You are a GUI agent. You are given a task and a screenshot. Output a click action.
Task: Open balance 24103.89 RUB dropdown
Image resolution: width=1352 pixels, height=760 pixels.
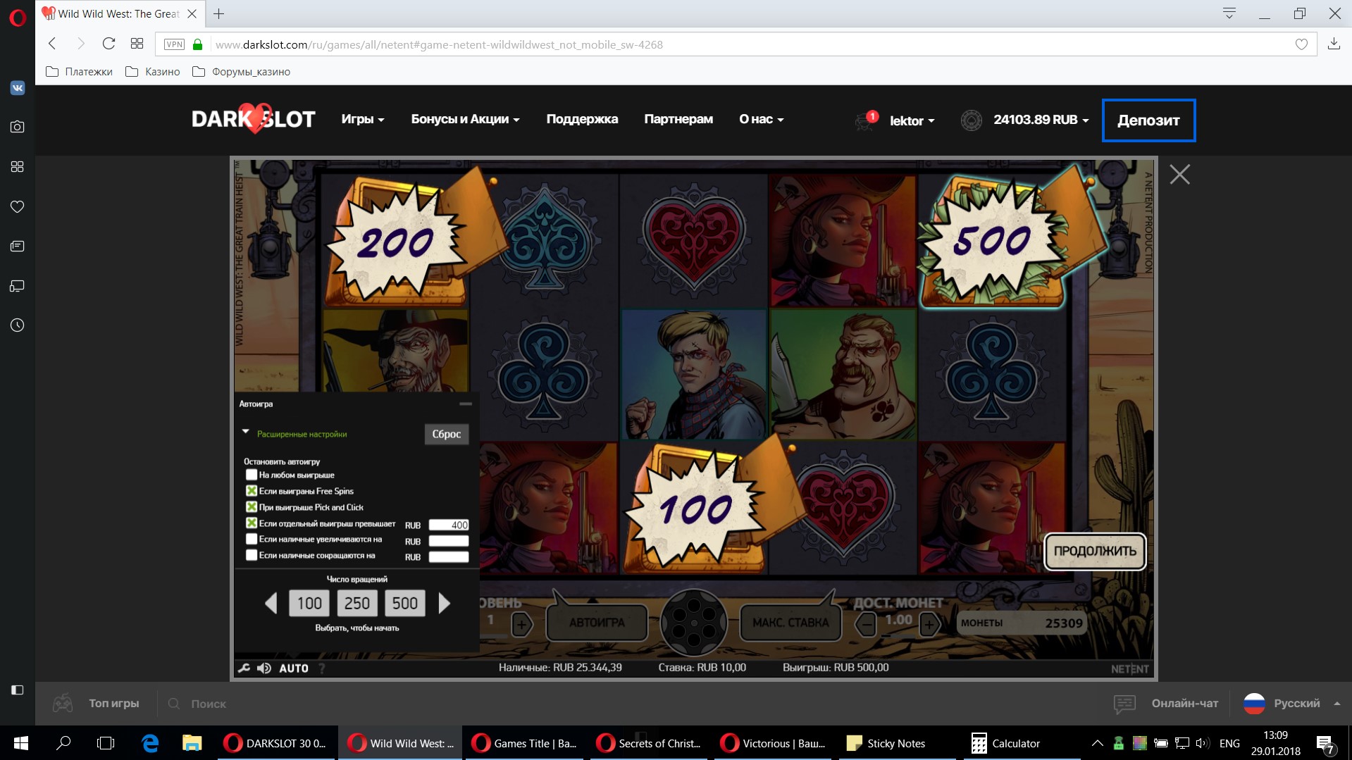1041,120
